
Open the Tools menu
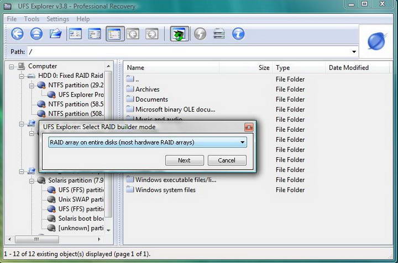pyautogui.click(x=32, y=19)
